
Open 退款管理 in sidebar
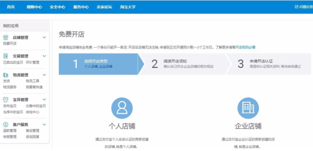click(x=10, y=131)
